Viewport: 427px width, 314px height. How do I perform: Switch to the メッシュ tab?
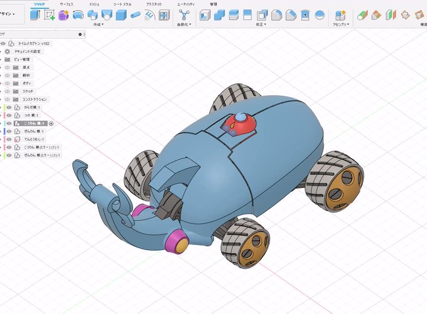94,4
